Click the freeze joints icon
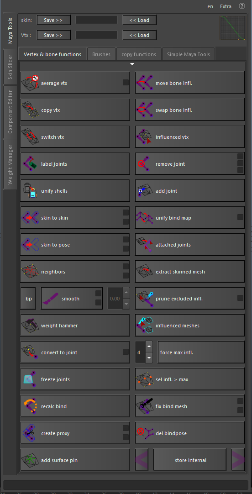The height and width of the screenshot is (494, 252). coord(30,379)
